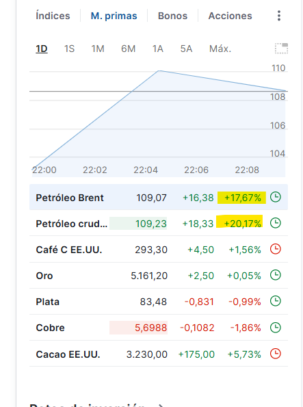Click the red clock icon for Café C EE.UU.
This screenshot has height=407, width=303.
pyautogui.click(x=276, y=249)
